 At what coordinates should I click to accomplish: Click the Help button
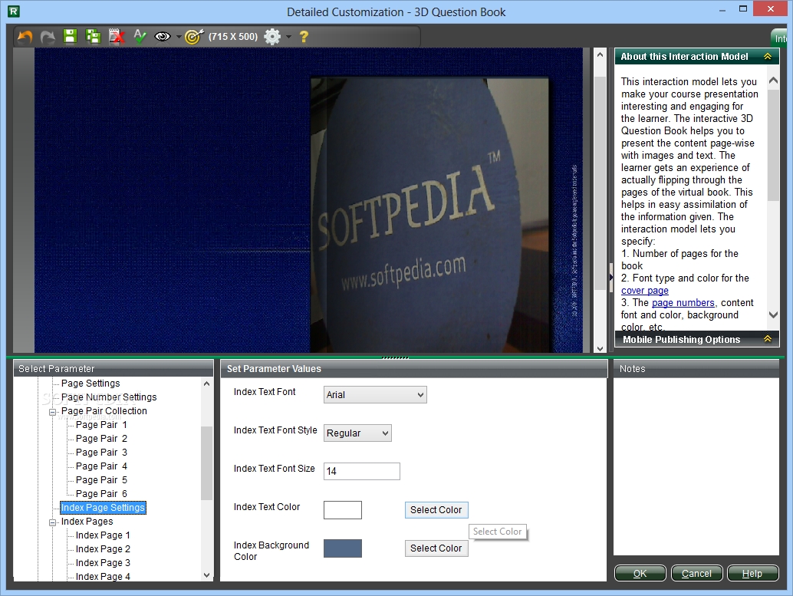click(x=752, y=573)
